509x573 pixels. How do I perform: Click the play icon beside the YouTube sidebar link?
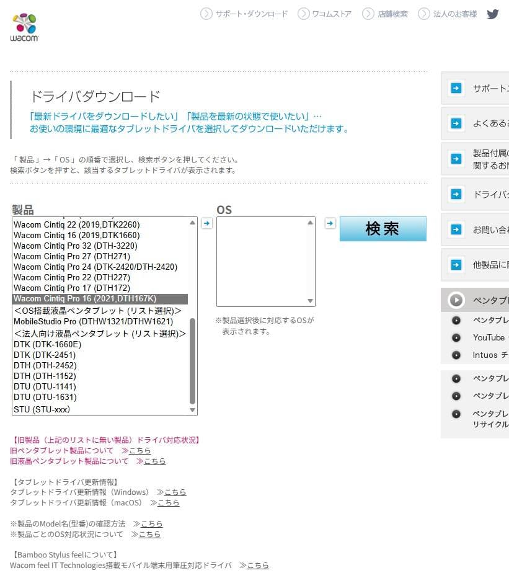[x=456, y=337]
